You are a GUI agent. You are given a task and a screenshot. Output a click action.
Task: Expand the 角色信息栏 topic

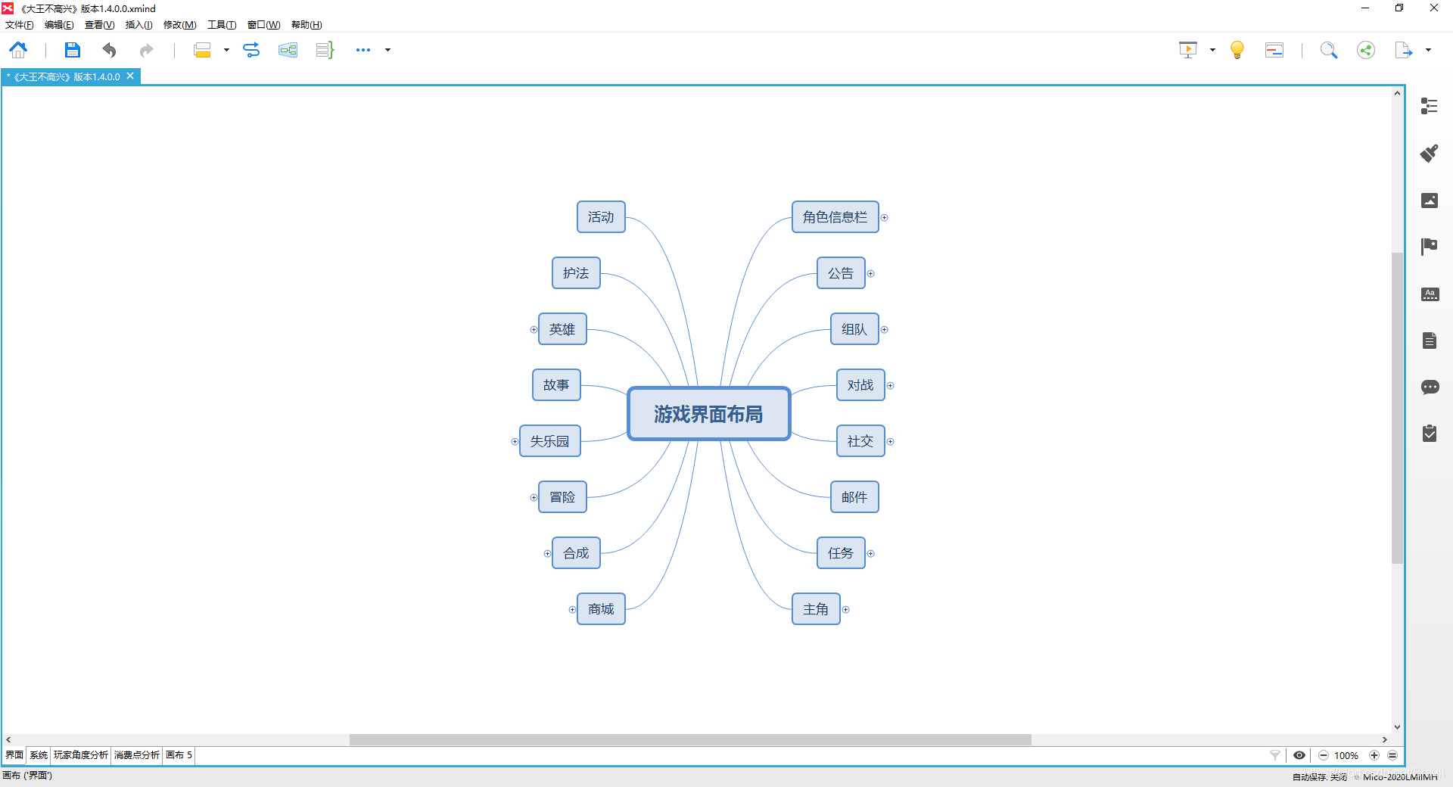(x=884, y=217)
